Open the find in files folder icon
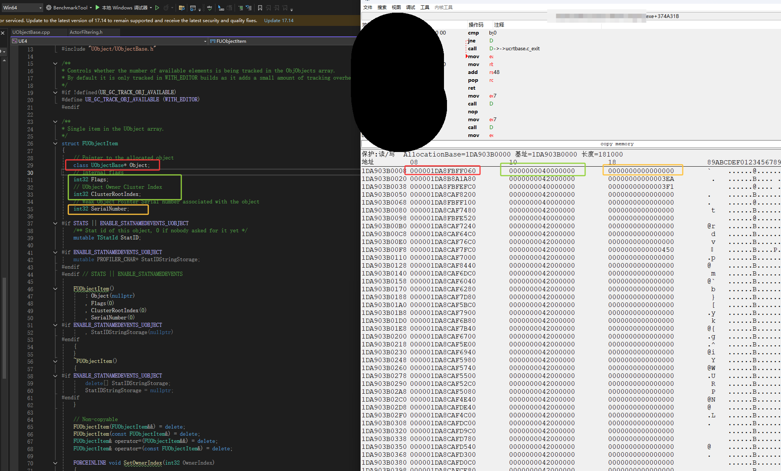 tap(182, 8)
